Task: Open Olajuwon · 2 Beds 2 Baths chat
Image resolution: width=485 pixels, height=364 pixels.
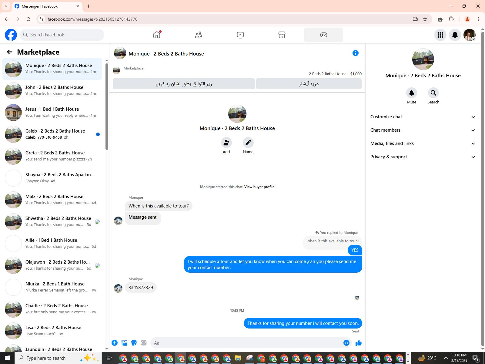Action: pyautogui.click(x=52, y=265)
